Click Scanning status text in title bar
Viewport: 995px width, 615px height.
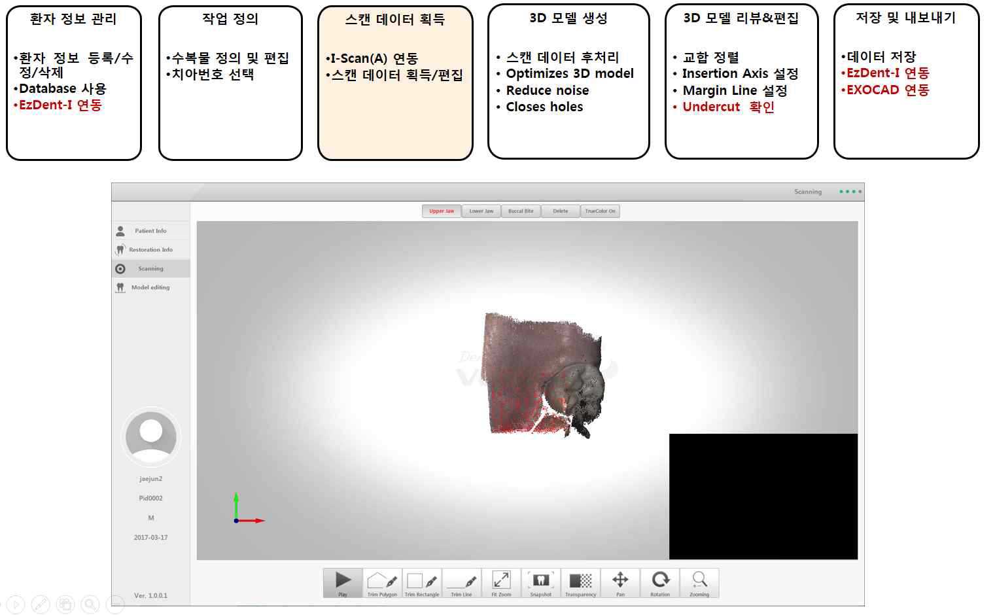(808, 192)
